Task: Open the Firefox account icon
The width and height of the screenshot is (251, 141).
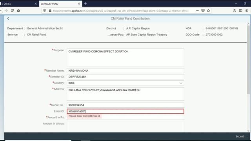Action: [x=247, y=11]
